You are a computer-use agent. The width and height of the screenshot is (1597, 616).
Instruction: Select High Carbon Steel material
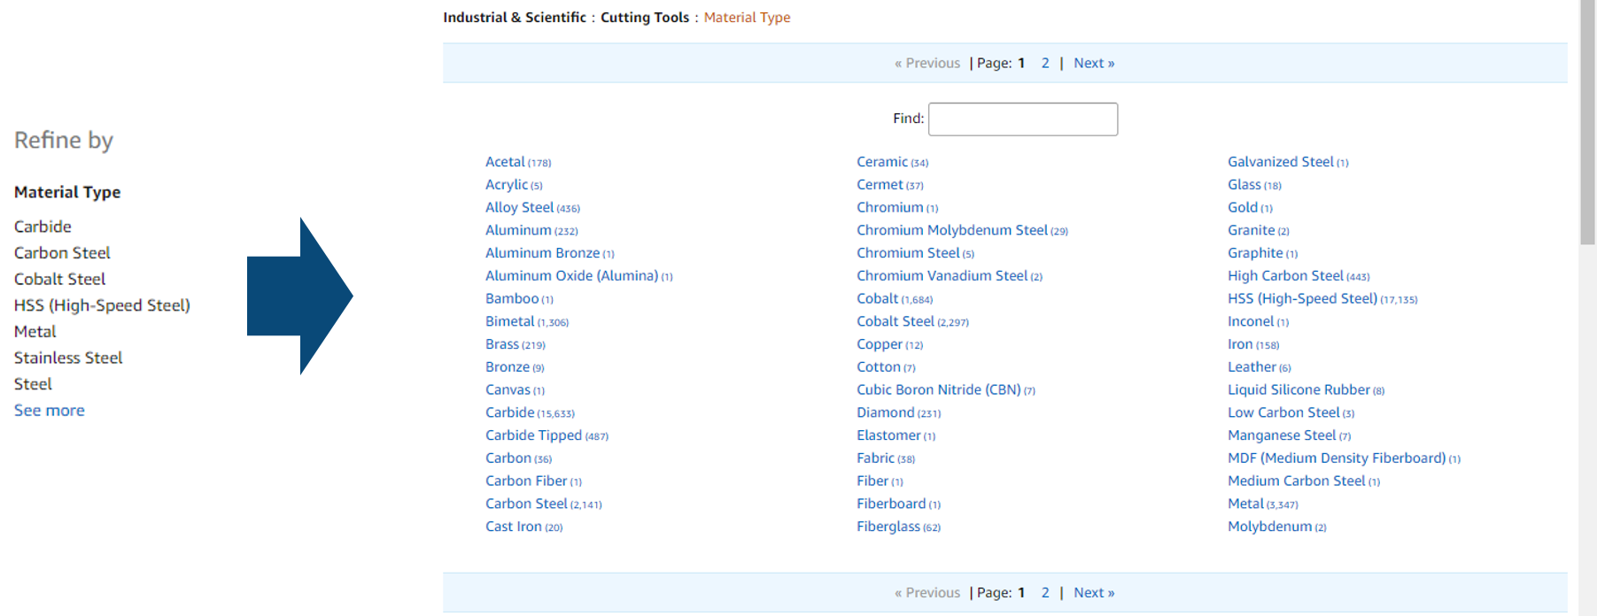(1285, 276)
